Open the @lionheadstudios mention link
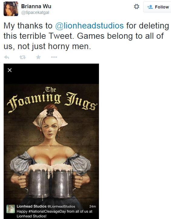 (x=89, y=26)
